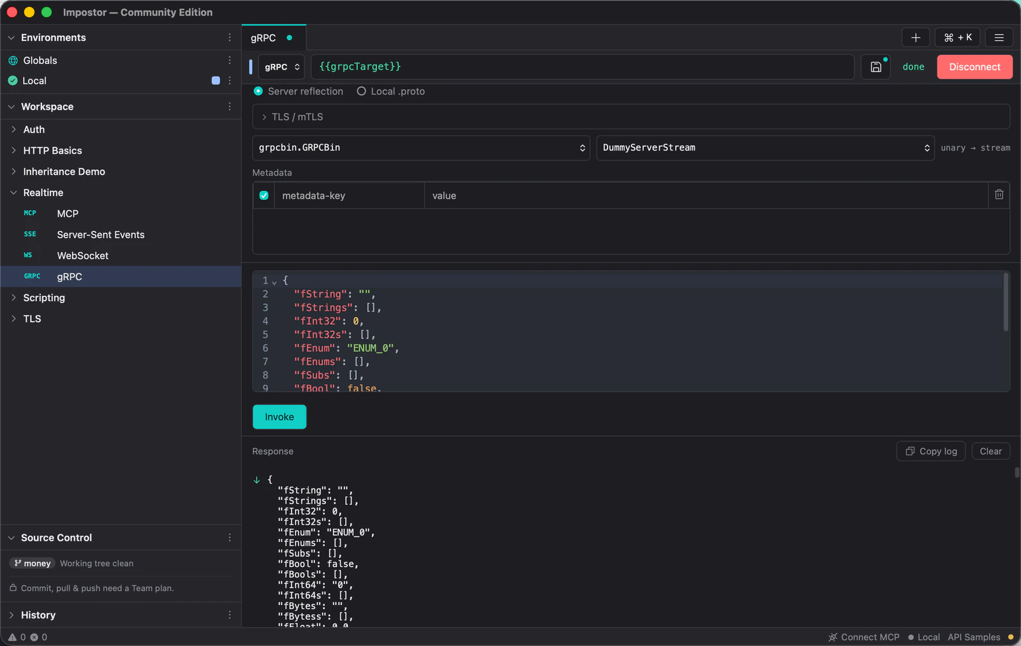Click the SSE protocol badge

pyautogui.click(x=30, y=234)
